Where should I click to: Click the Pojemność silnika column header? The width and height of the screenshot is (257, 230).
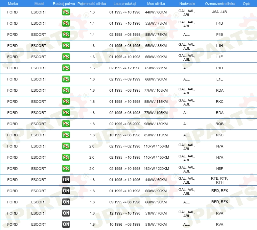tap(92, 4)
